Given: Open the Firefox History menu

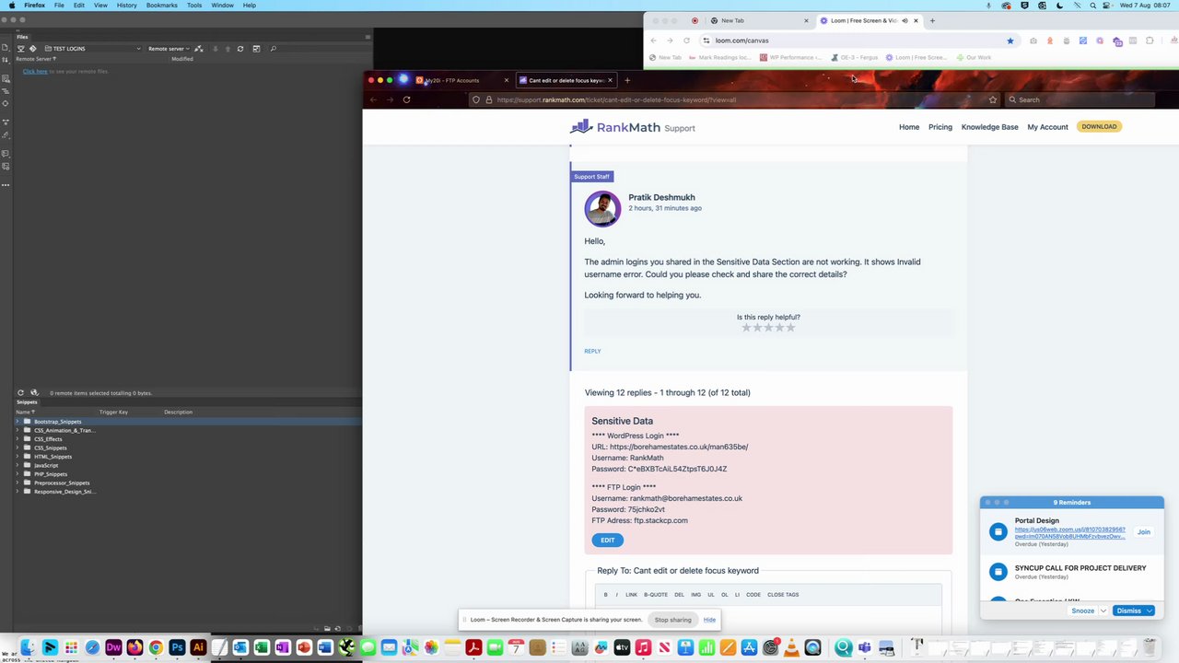Looking at the screenshot, I should (127, 6).
